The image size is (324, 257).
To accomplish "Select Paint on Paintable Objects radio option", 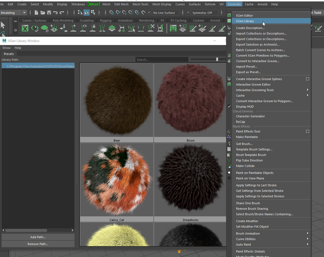I will coord(229,173).
